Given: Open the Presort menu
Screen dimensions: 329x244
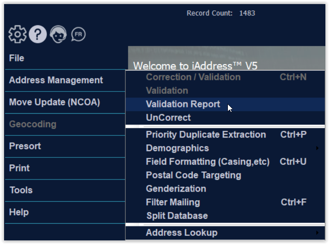Looking at the screenshot, I should click(x=65, y=146).
